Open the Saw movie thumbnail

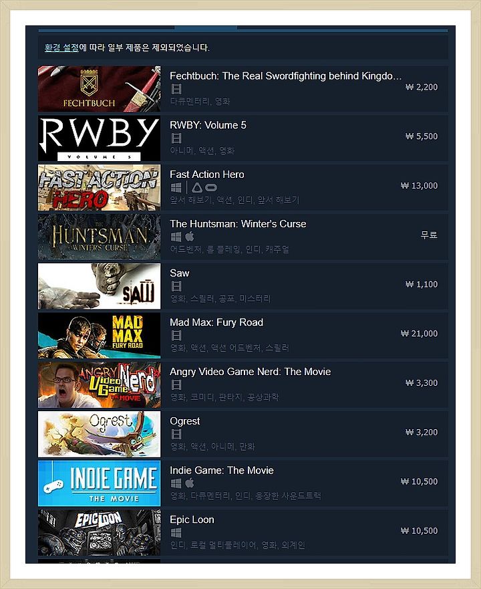[99, 286]
